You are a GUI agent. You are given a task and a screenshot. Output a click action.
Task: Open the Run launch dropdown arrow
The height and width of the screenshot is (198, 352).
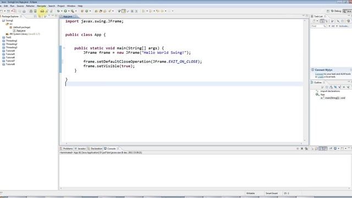(x=68, y=11)
